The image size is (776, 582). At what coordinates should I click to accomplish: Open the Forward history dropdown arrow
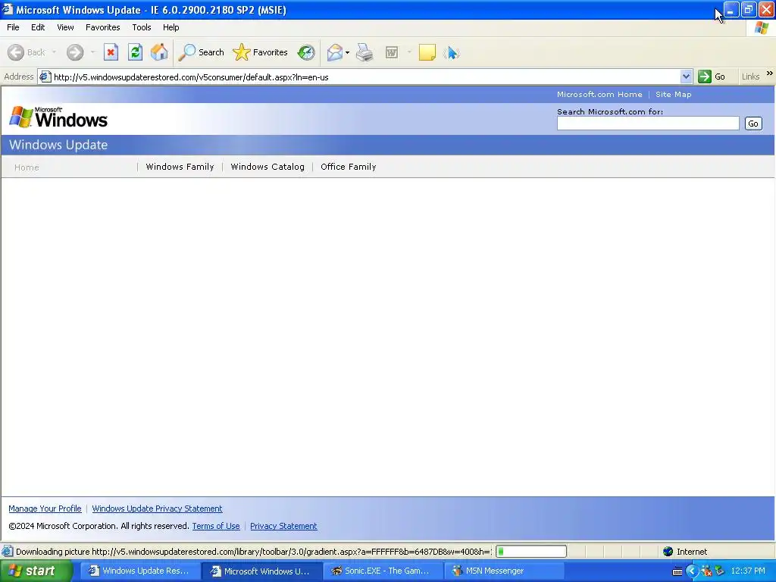[x=92, y=52]
